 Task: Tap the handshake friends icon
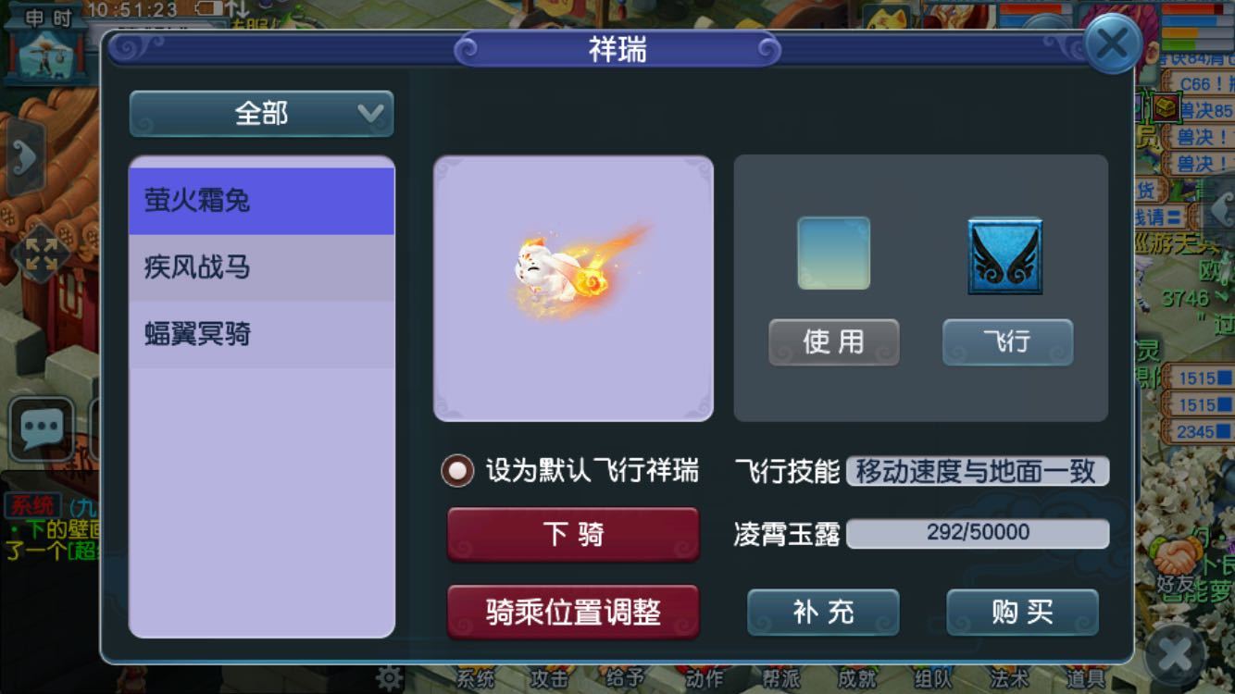click(1176, 560)
